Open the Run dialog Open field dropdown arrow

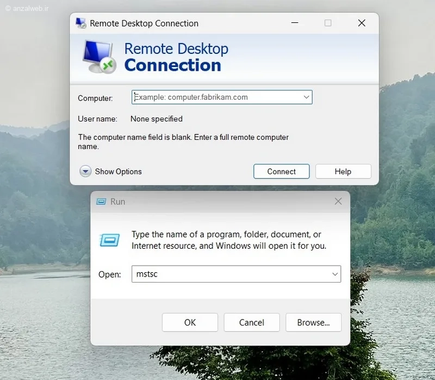pyautogui.click(x=335, y=274)
